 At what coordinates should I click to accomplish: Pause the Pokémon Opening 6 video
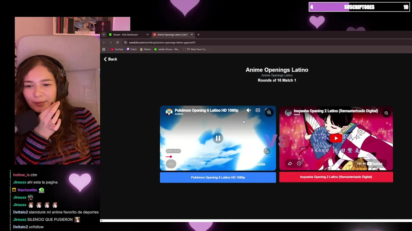pos(218,138)
